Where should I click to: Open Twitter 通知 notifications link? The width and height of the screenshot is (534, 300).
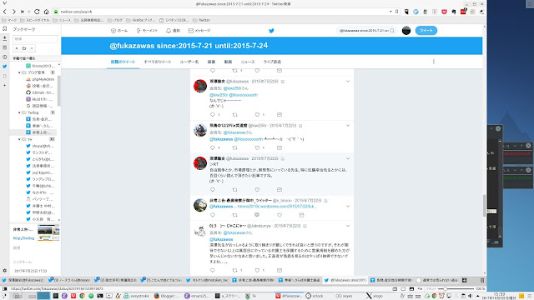[x=173, y=31]
